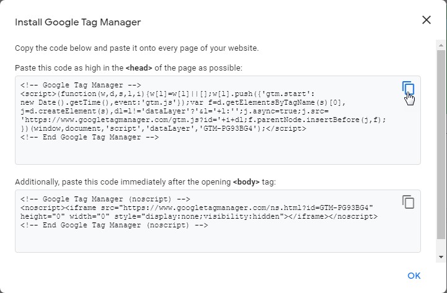This screenshot has height=293, width=447.
Task: Click the 'End Google Tag Manager (noscript)' comment line
Action: (113, 225)
